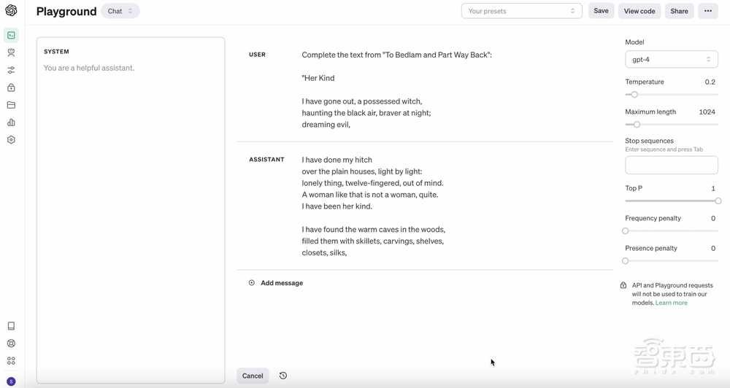Open the Storage folder icon in sidebar
730x388 pixels.
click(11, 105)
